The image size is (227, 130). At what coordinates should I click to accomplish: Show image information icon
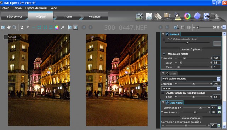point(189,28)
